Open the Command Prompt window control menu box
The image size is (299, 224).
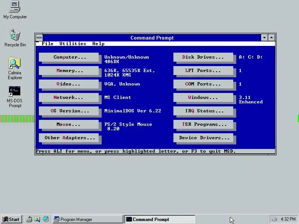coord(39,38)
